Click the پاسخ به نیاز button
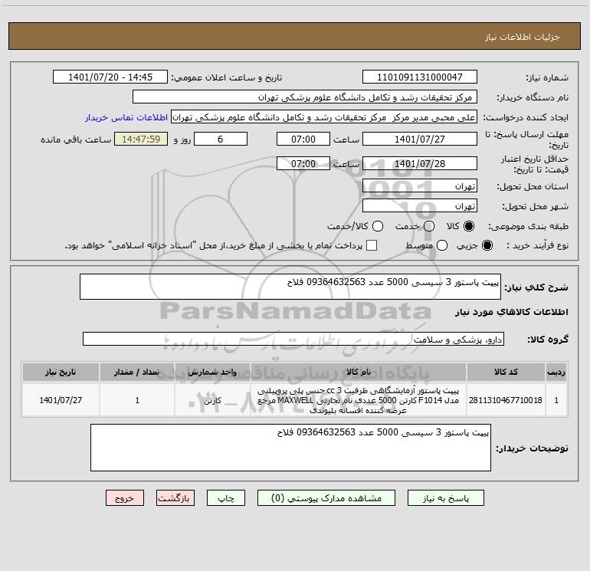590x571 pixels. pos(445,498)
